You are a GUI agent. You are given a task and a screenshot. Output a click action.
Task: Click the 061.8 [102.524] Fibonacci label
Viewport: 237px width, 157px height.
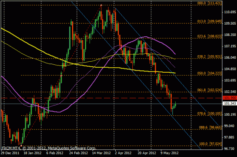[x=210, y=90]
